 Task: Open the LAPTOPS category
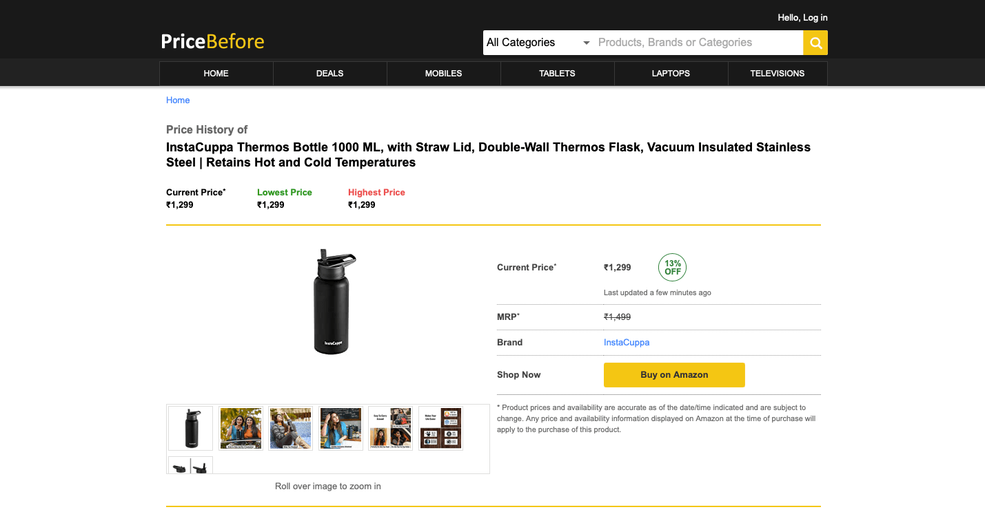coord(670,73)
